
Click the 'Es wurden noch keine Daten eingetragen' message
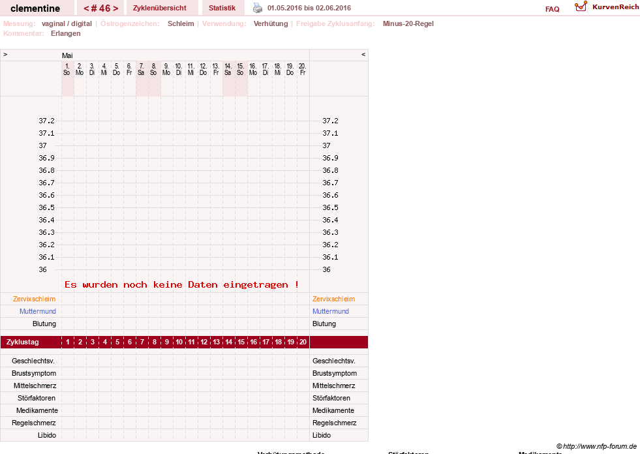point(181,284)
